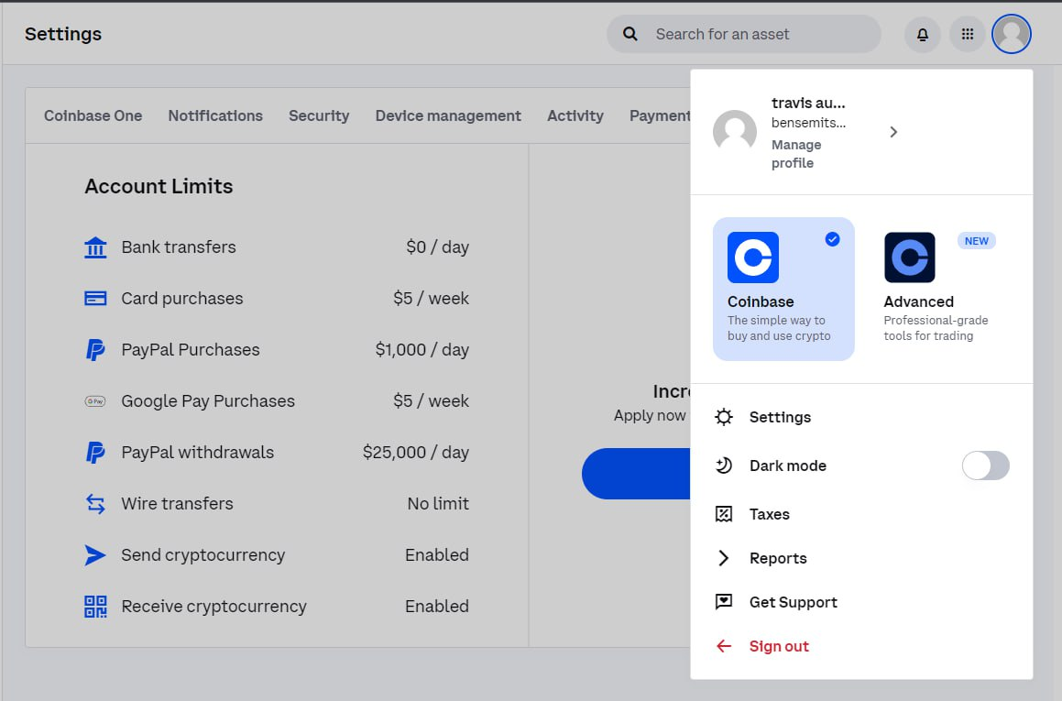Toggle the Dark mode switch
The width and height of the screenshot is (1062, 701).
click(x=985, y=466)
